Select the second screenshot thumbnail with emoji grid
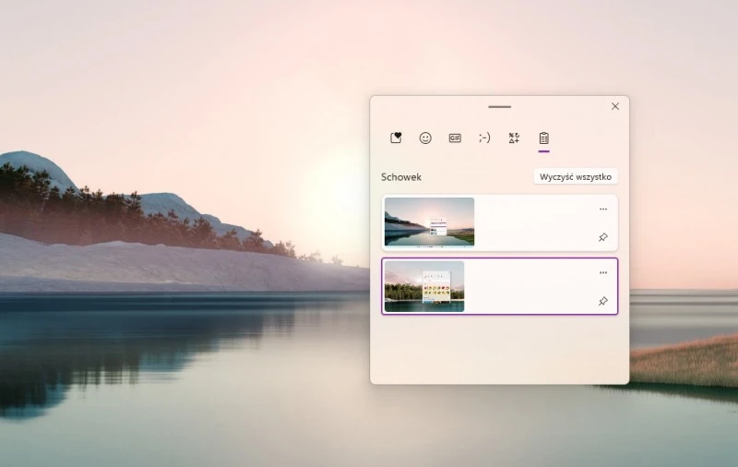 pyautogui.click(x=424, y=286)
